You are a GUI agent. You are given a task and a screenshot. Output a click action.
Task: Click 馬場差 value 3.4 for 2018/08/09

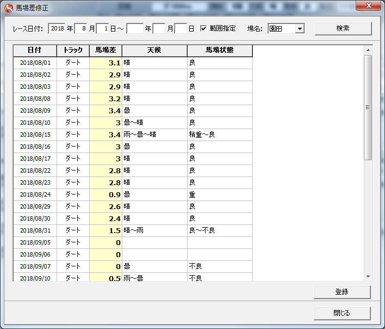pyautogui.click(x=105, y=111)
